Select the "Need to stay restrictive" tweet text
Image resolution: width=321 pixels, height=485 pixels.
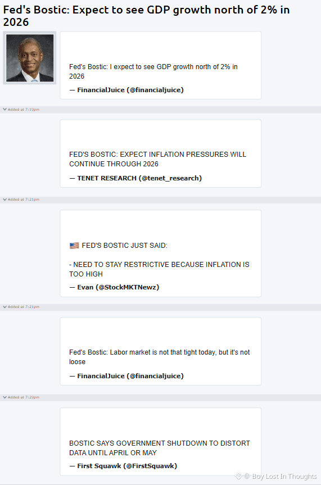click(159, 269)
